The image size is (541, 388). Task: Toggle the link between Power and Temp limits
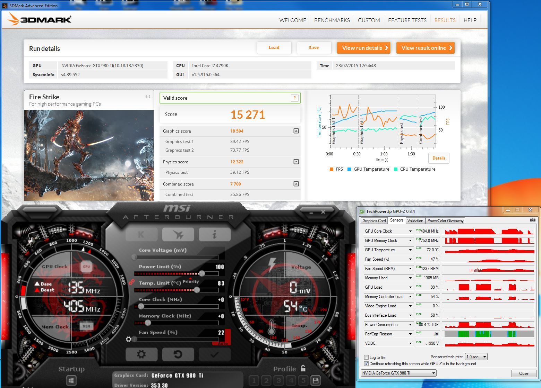(x=131, y=282)
